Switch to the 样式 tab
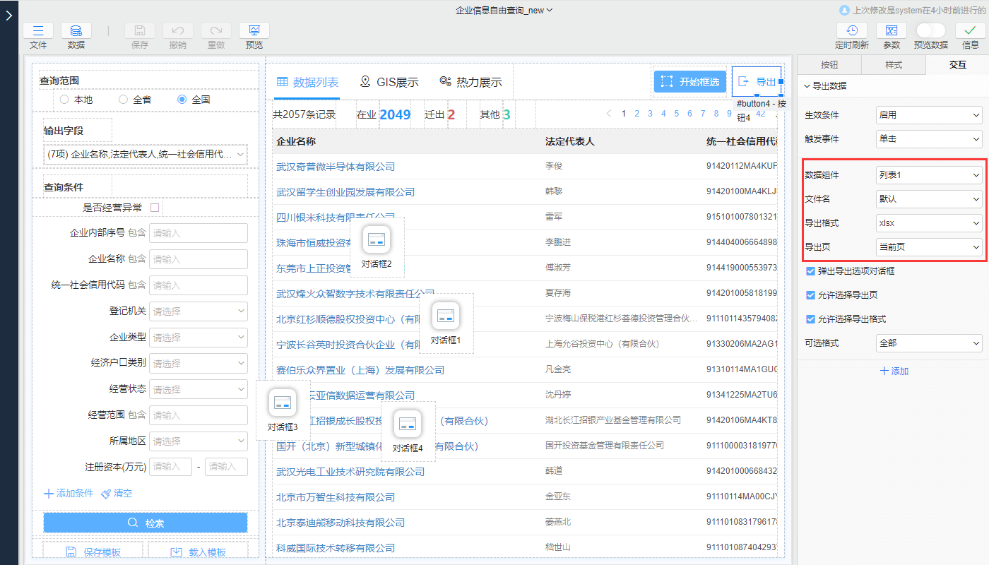The height and width of the screenshot is (565, 989). point(894,64)
